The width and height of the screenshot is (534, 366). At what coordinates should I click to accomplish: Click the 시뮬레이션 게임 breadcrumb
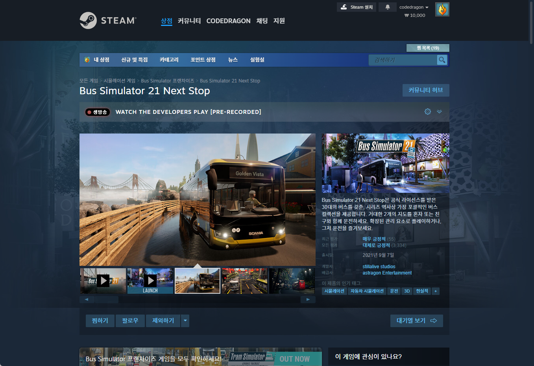(x=119, y=81)
